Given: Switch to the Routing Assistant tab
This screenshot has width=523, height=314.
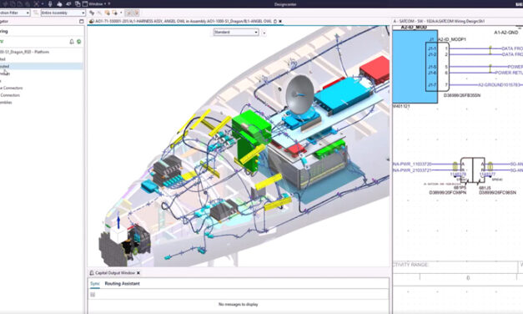Looking at the screenshot, I should point(122,284).
